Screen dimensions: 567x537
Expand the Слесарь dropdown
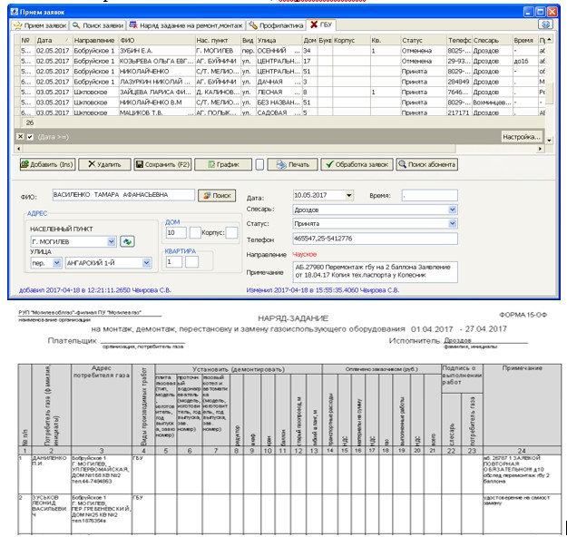click(x=453, y=210)
